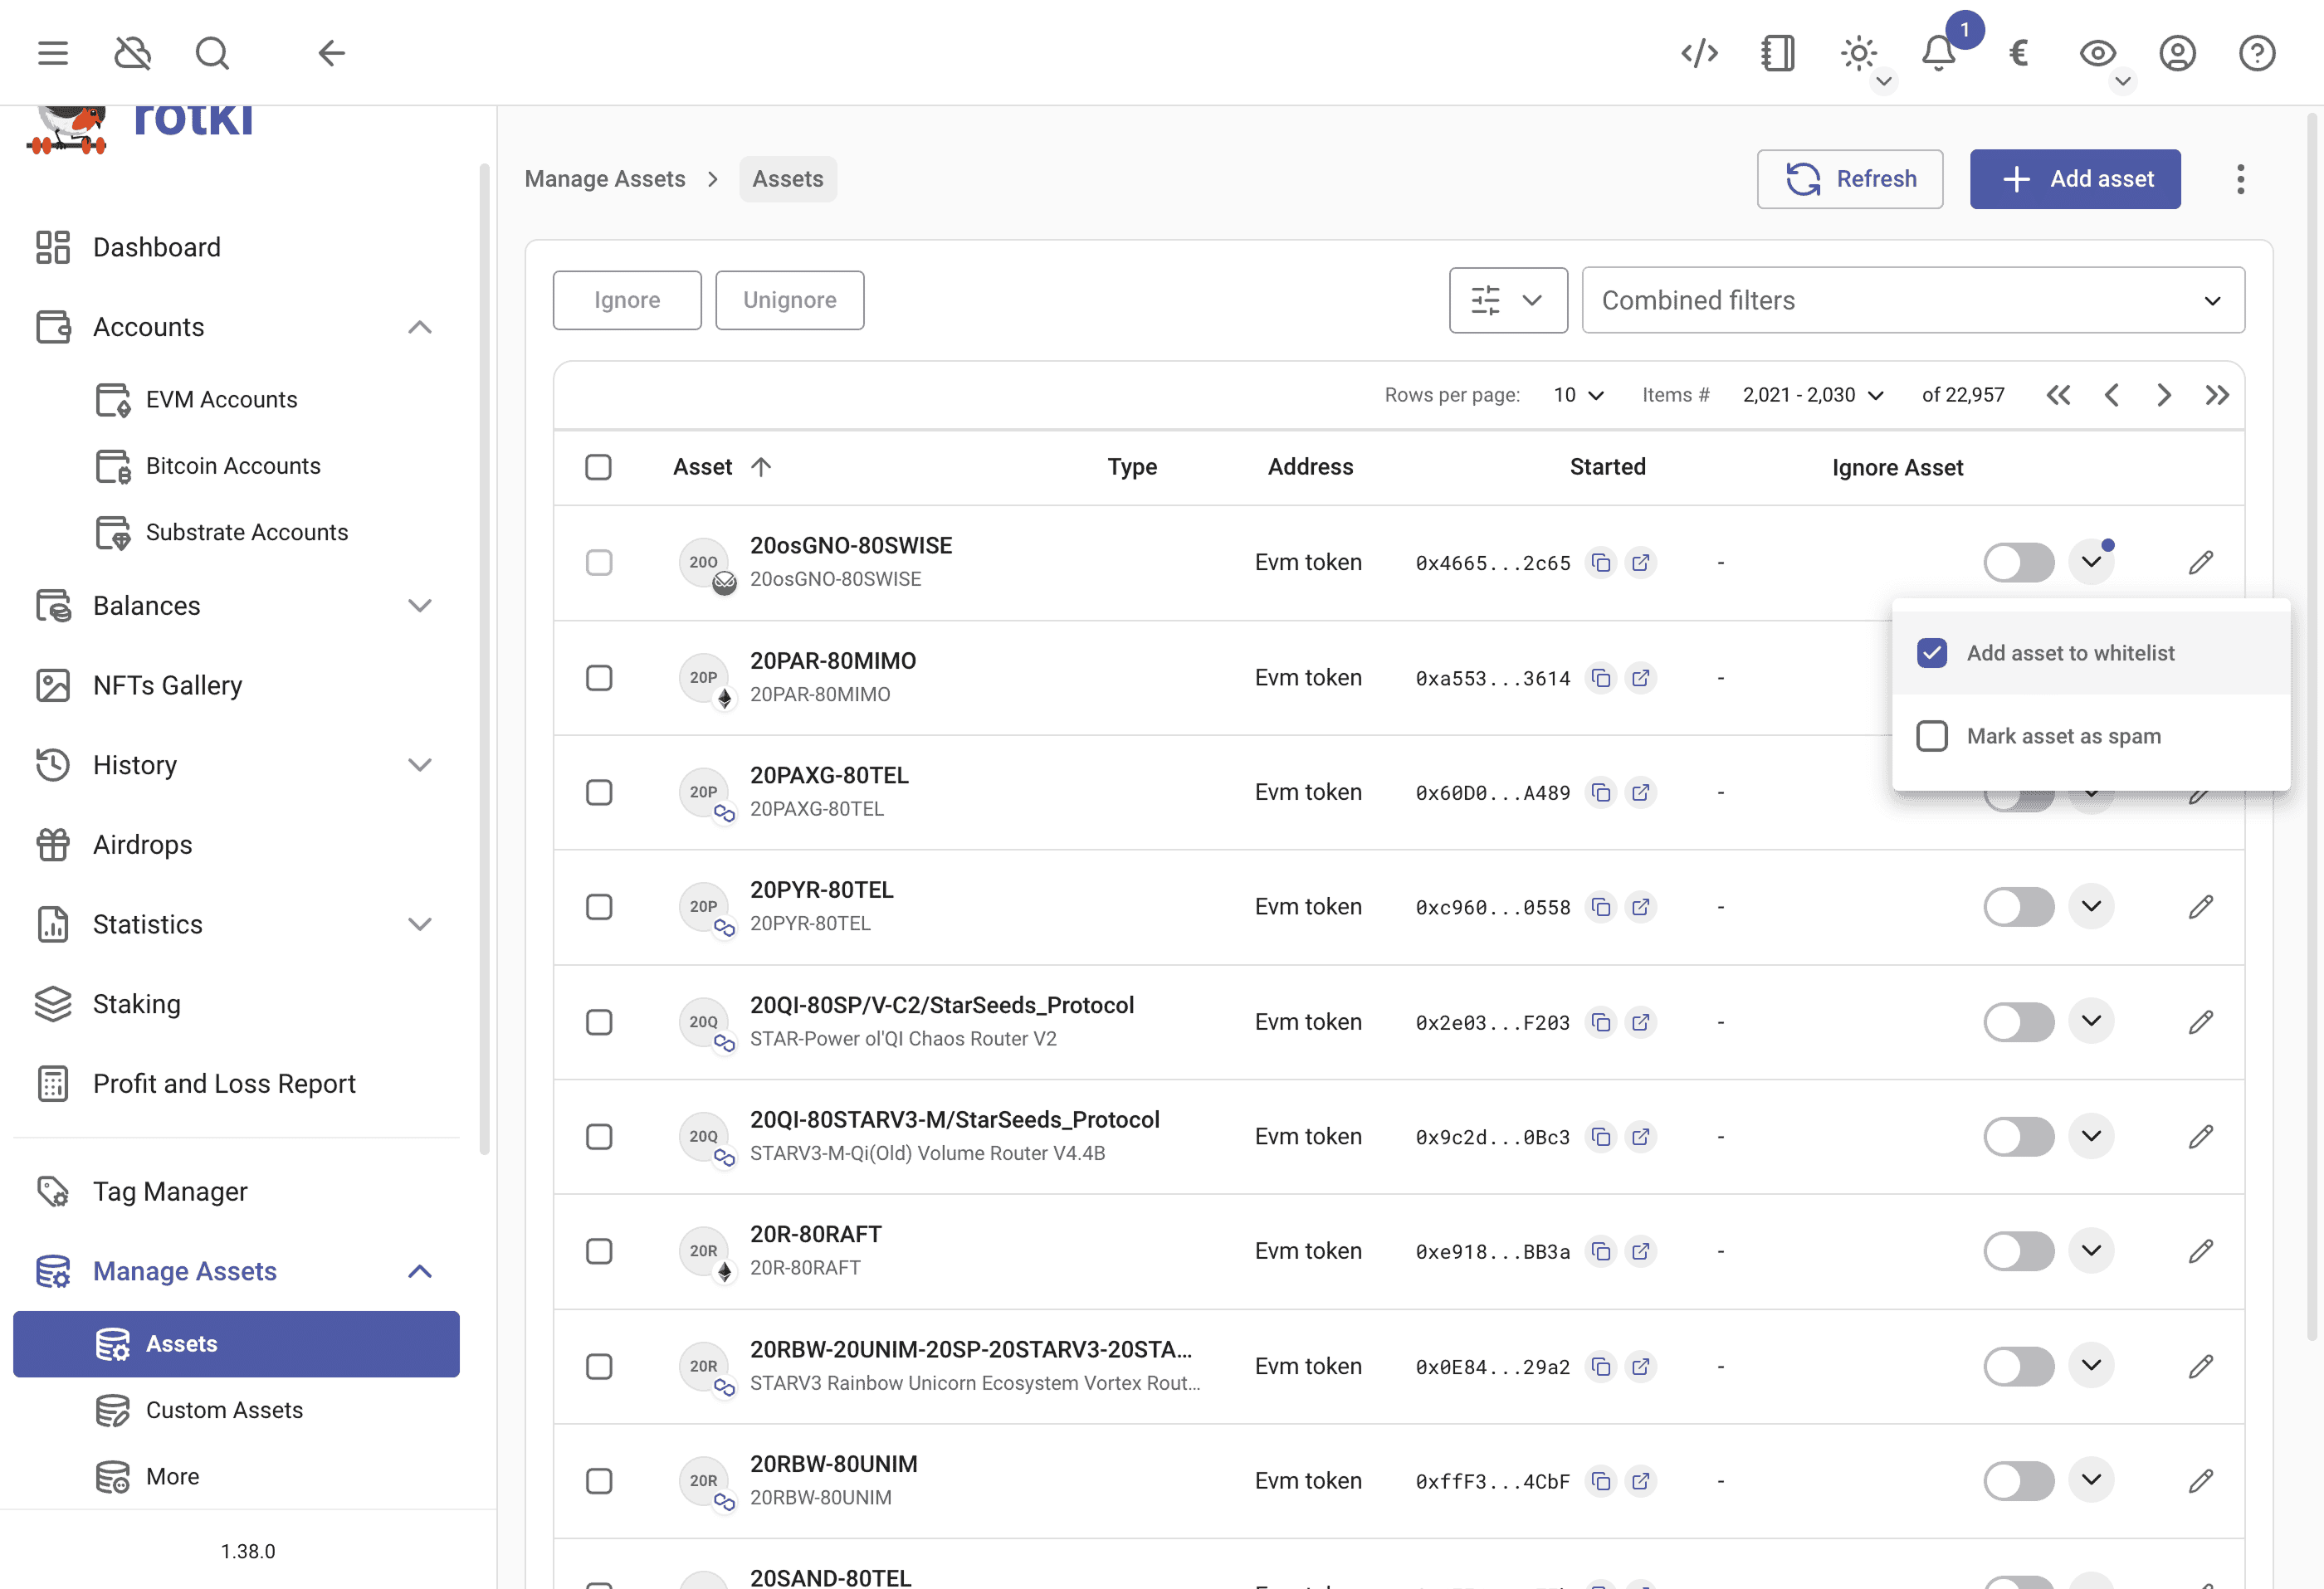Select the 20PAR-80MIMO row checkbox
Screen dimensions: 2324x1589
tap(599, 678)
